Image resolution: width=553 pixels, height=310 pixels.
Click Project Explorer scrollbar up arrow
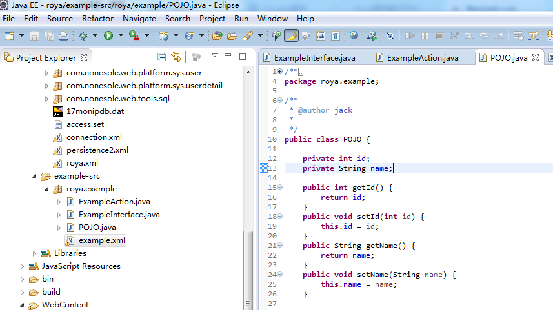(x=248, y=72)
